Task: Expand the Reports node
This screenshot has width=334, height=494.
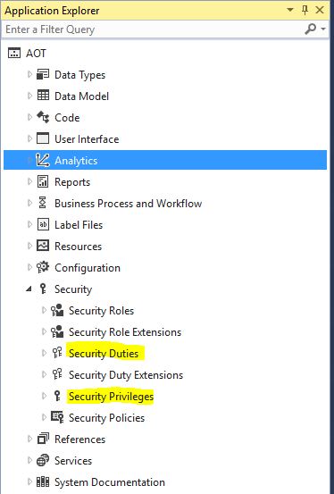Action: 29,181
